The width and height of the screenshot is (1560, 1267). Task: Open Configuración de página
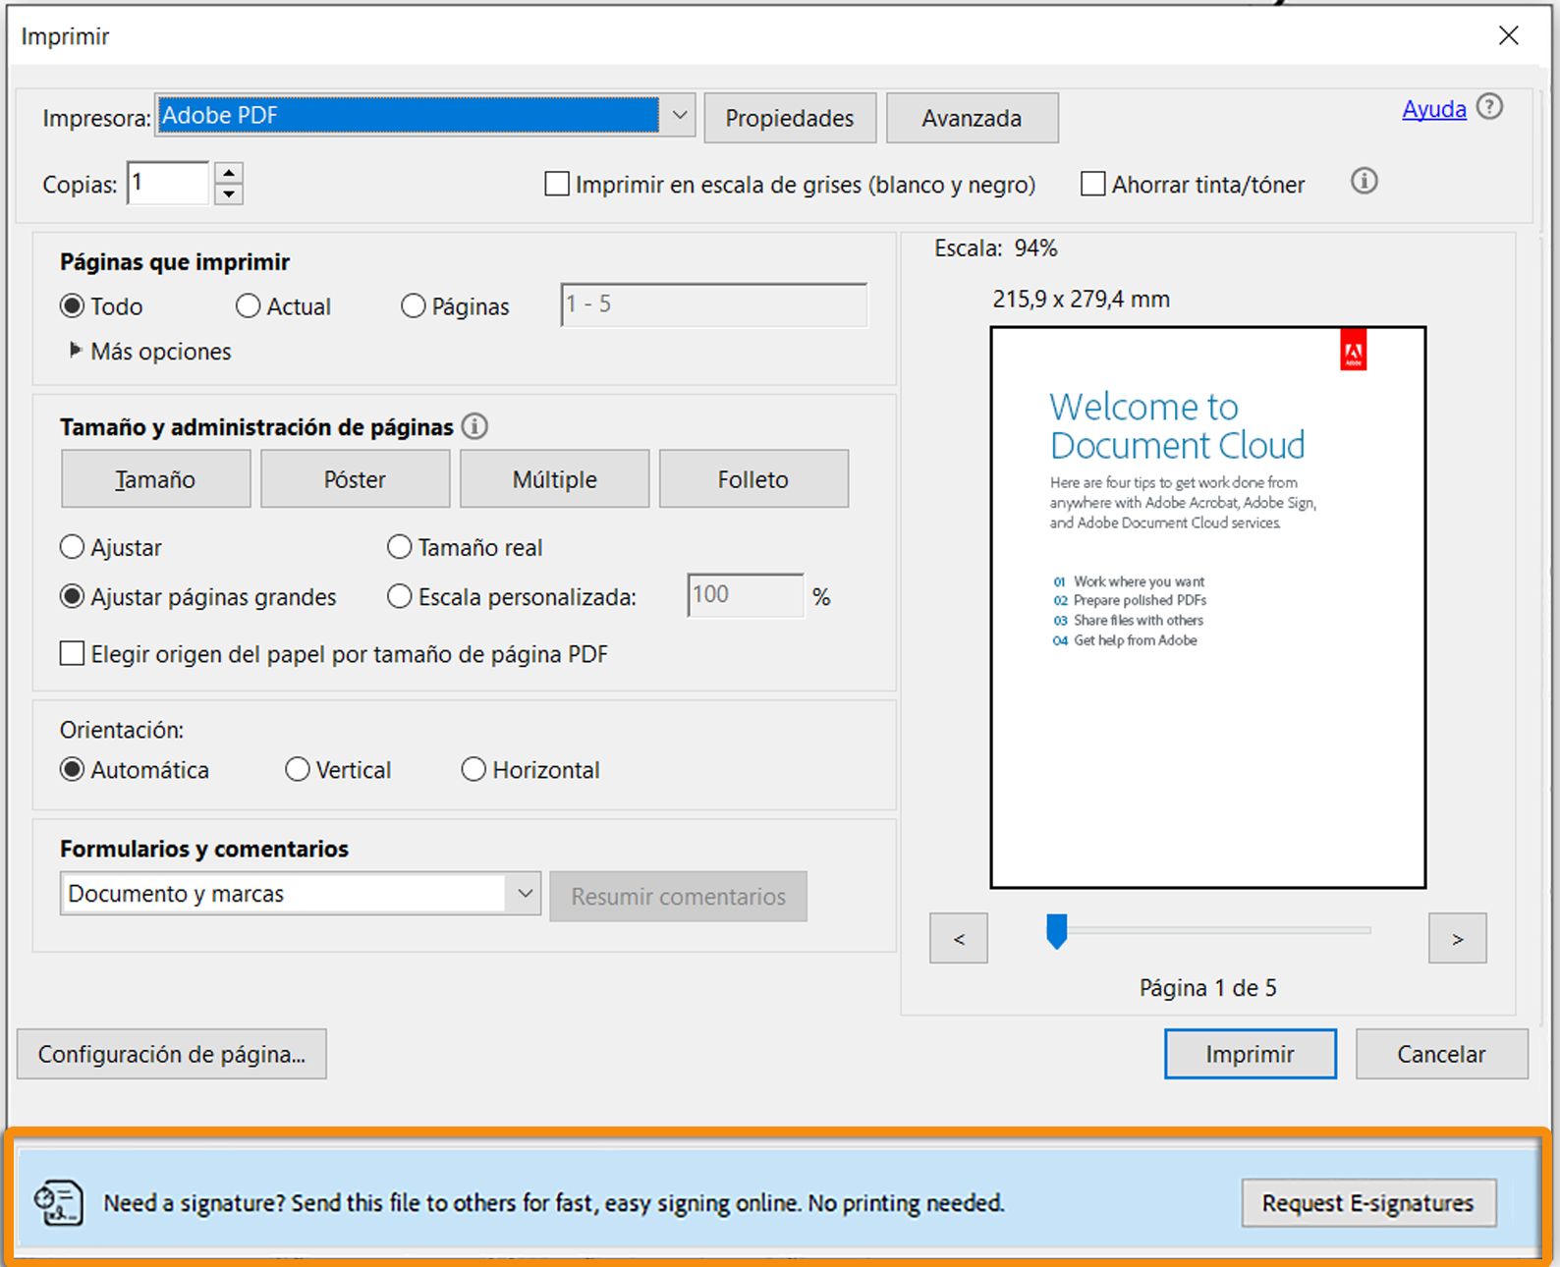pyautogui.click(x=172, y=1054)
